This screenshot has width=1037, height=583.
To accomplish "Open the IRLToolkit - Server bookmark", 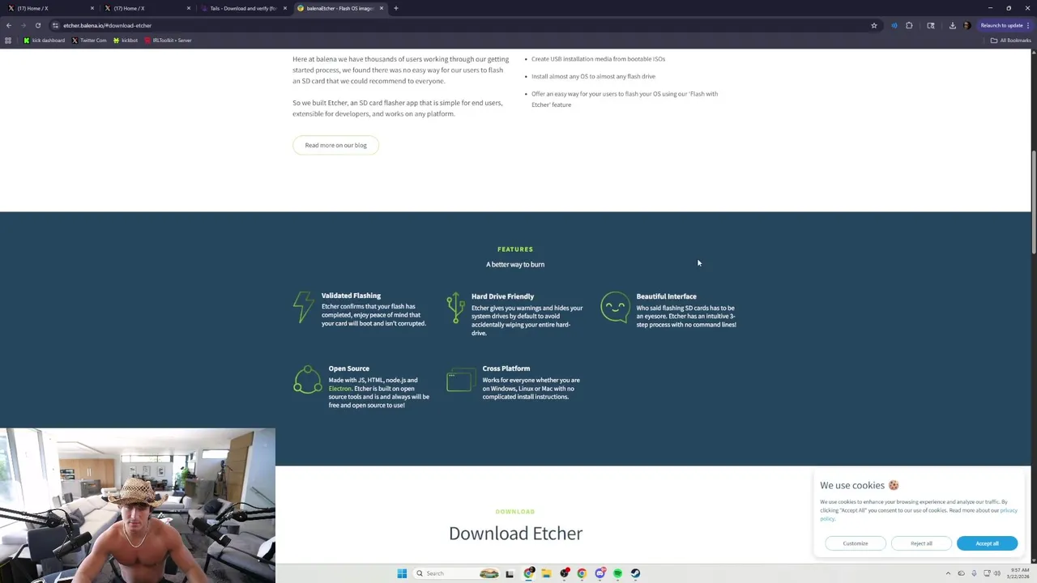I will [x=169, y=40].
